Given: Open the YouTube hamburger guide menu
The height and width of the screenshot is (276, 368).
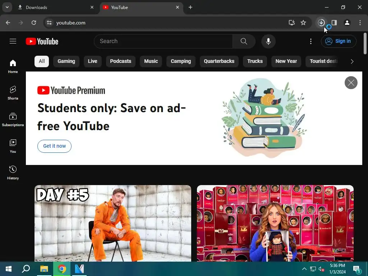Looking at the screenshot, I should [x=13, y=41].
